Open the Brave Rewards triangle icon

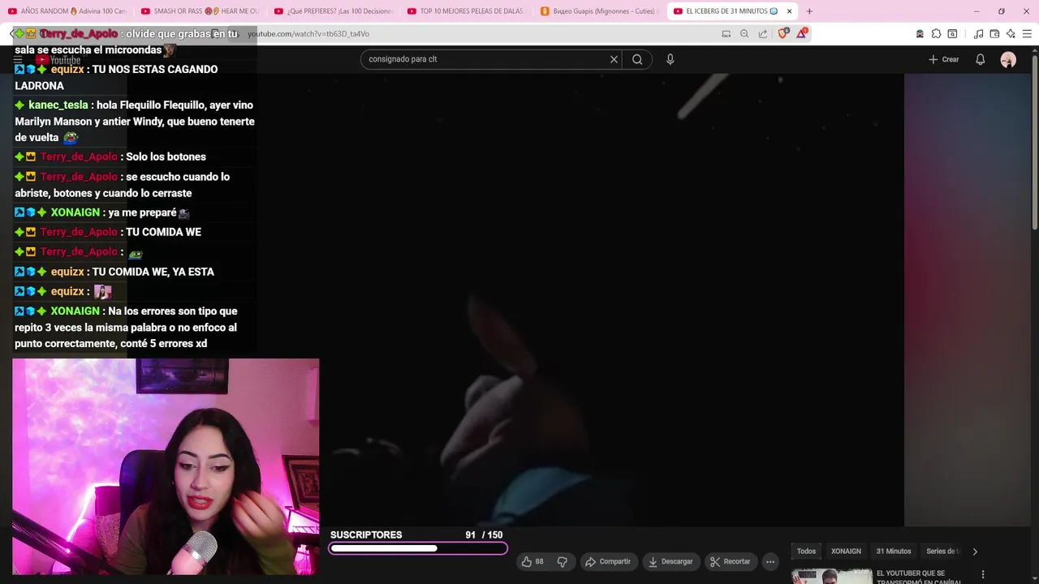point(802,33)
